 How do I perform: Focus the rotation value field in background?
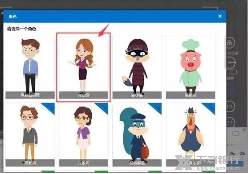click(232, 72)
